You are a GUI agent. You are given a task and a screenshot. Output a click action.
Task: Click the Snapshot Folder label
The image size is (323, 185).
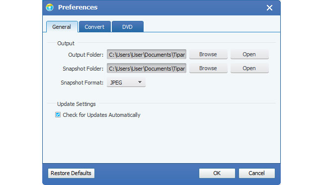pyautogui.click(x=83, y=69)
